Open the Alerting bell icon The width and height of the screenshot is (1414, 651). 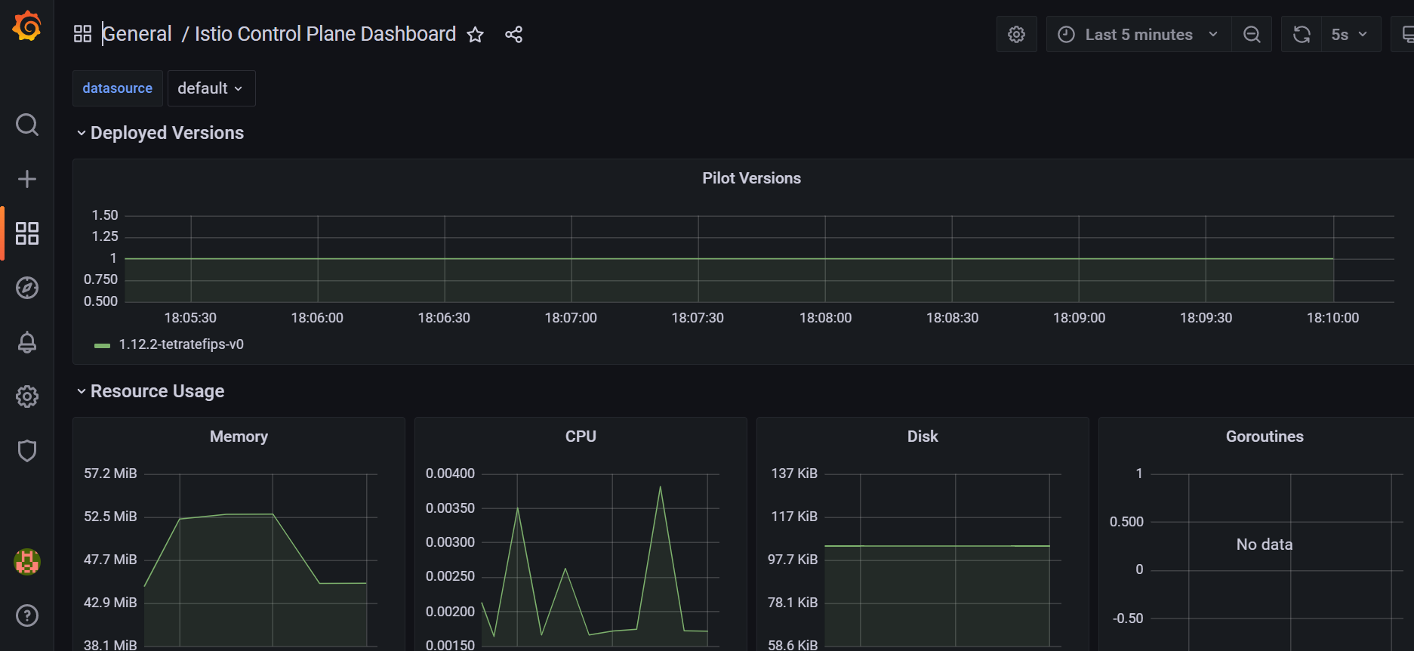[27, 342]
